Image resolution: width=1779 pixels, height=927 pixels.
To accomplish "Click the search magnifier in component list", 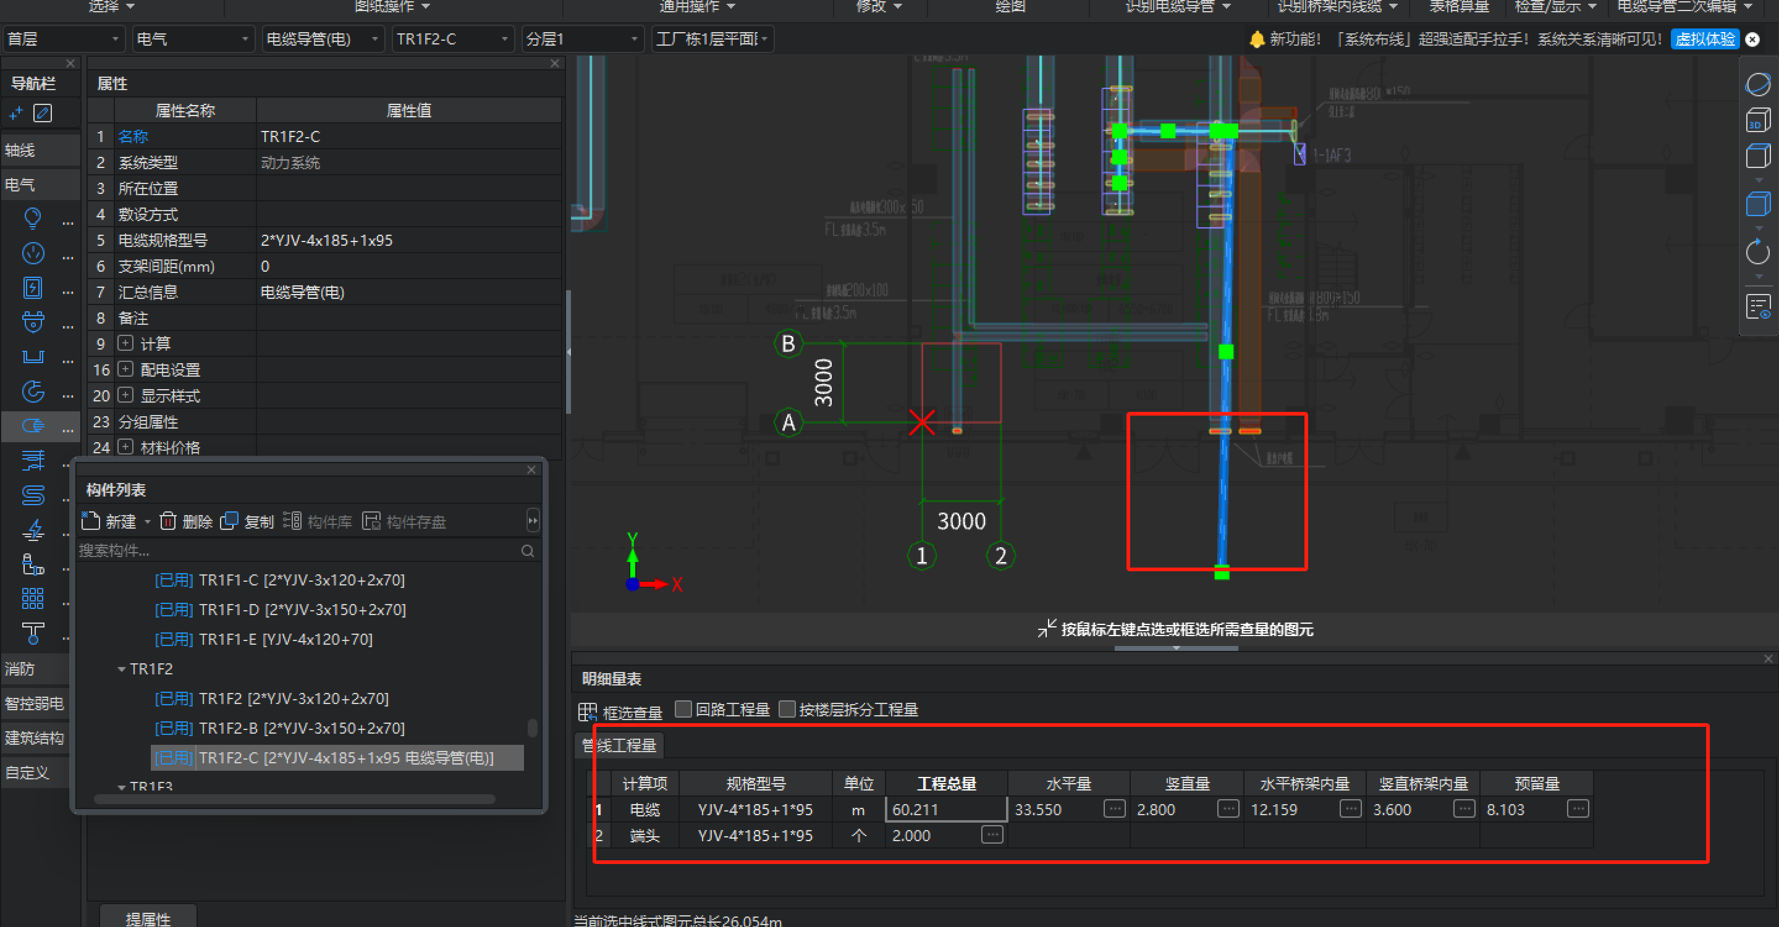I will point(528,551).
